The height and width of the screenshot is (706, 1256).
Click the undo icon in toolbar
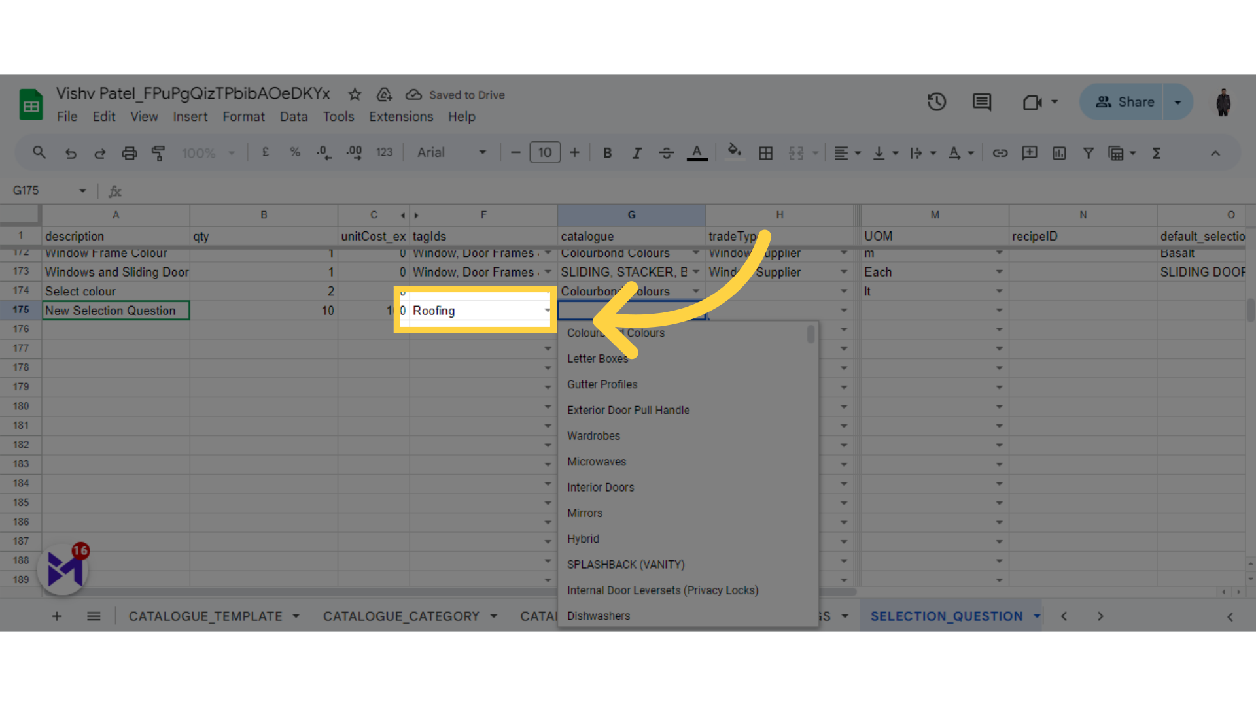pyautogui.click(x=70, y=152)
